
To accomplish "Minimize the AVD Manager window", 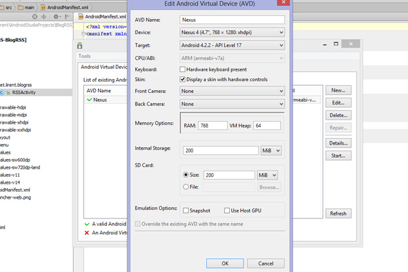I will 324,44.
